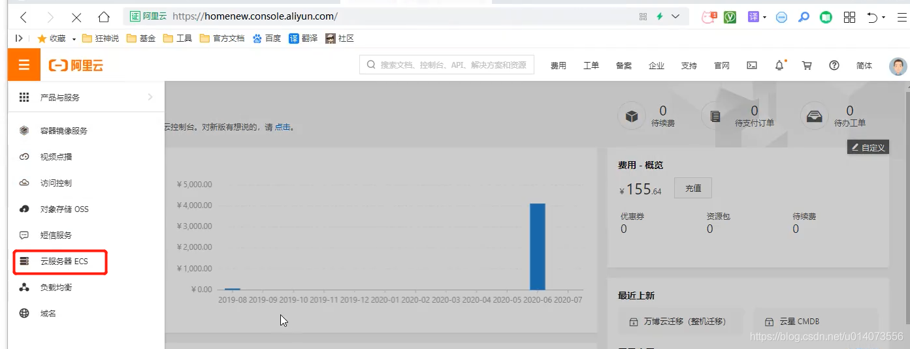Click the green lightning speed-mode icon
This screenshot has height=349, width=910.
click(660, 16)
